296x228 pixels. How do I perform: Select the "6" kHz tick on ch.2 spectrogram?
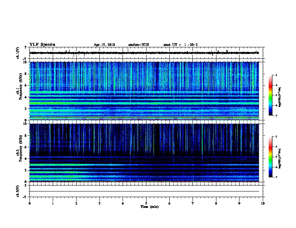26,147
